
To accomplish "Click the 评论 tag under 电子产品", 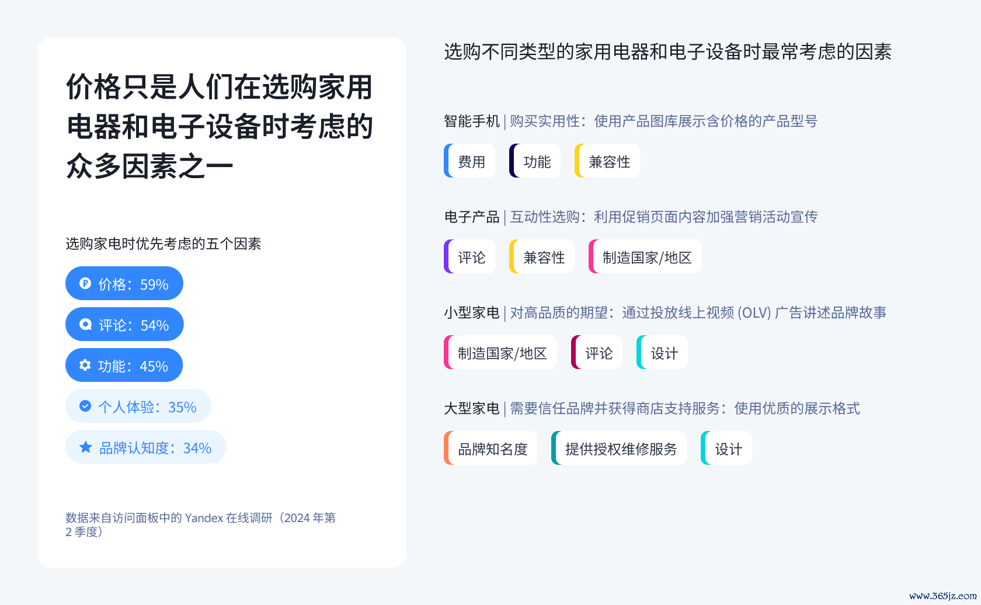I will pyautogui.click(x=469, y=256).
